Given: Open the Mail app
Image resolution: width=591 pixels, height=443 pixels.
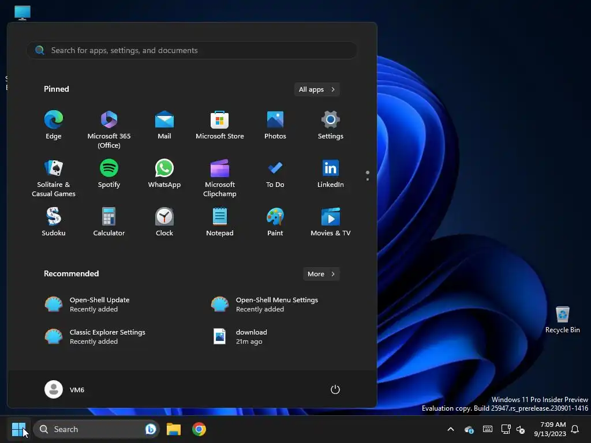Looking at the screenshot, I should click(164, 125).
